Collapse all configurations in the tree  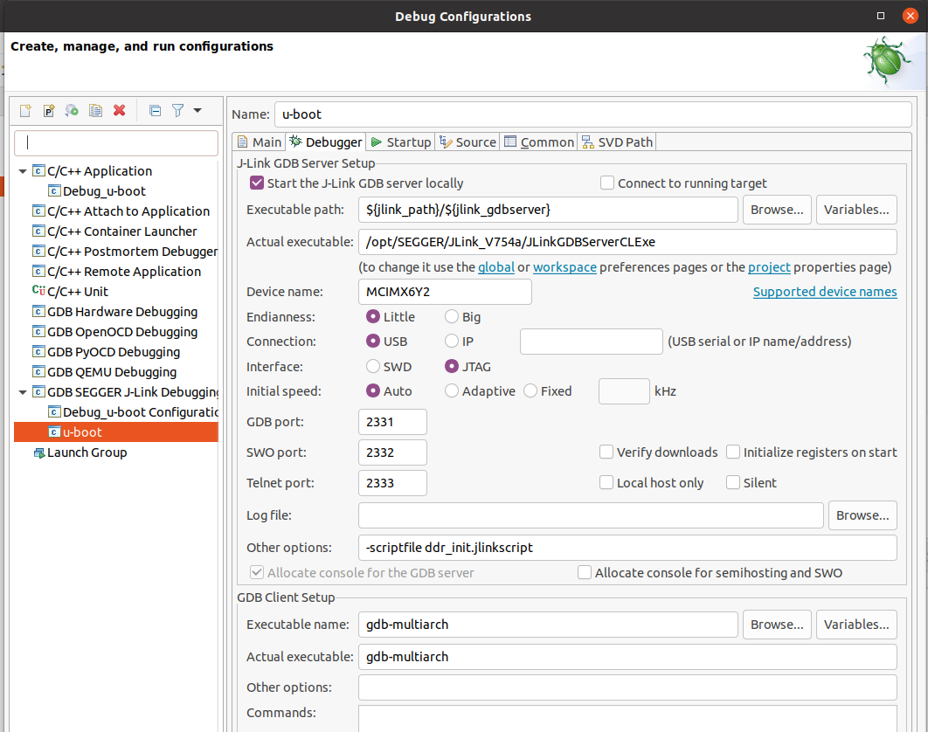pos(155,111)
